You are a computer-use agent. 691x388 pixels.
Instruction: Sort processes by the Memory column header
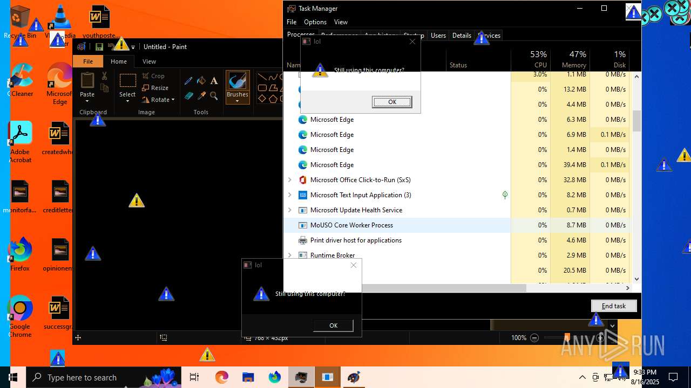tap(570, 59)
